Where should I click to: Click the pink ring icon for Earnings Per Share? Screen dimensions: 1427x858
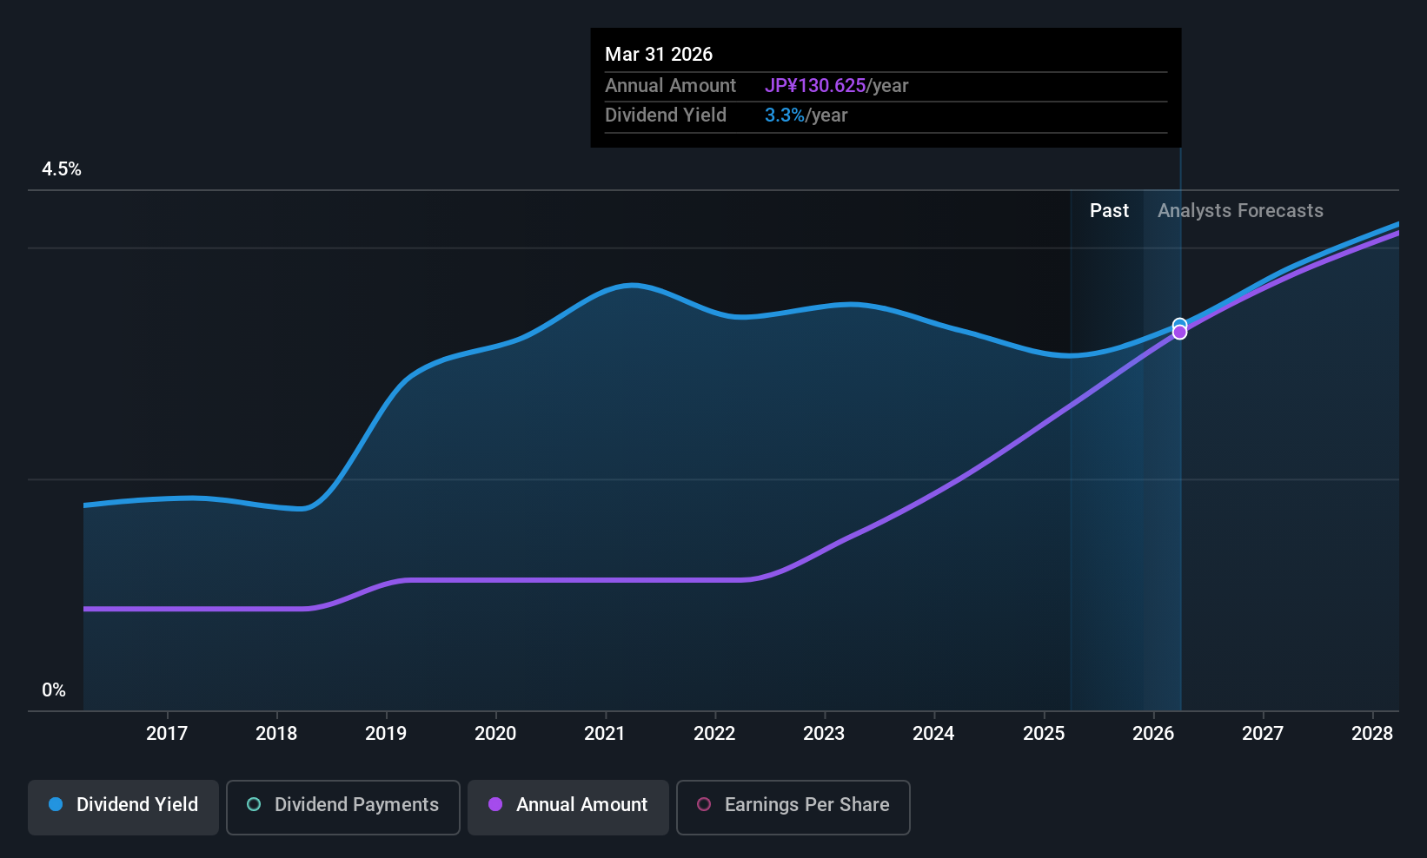(x=704, y=805)
